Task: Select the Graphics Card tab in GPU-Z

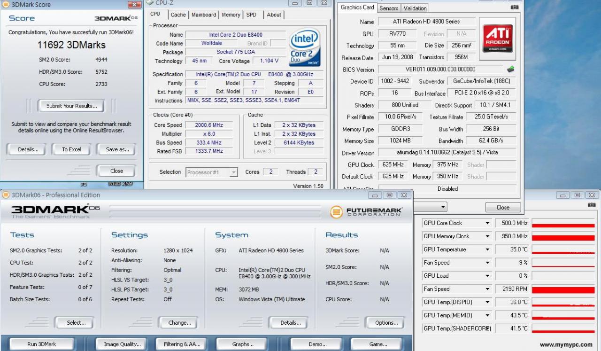Action: (357, 8)
